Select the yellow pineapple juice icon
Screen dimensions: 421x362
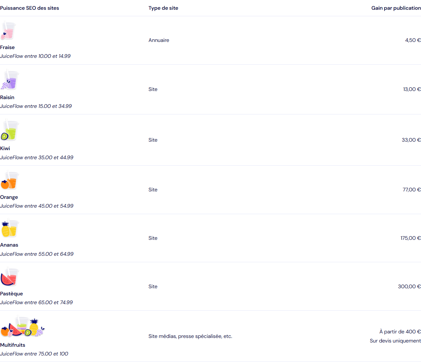tap(10, 228)
